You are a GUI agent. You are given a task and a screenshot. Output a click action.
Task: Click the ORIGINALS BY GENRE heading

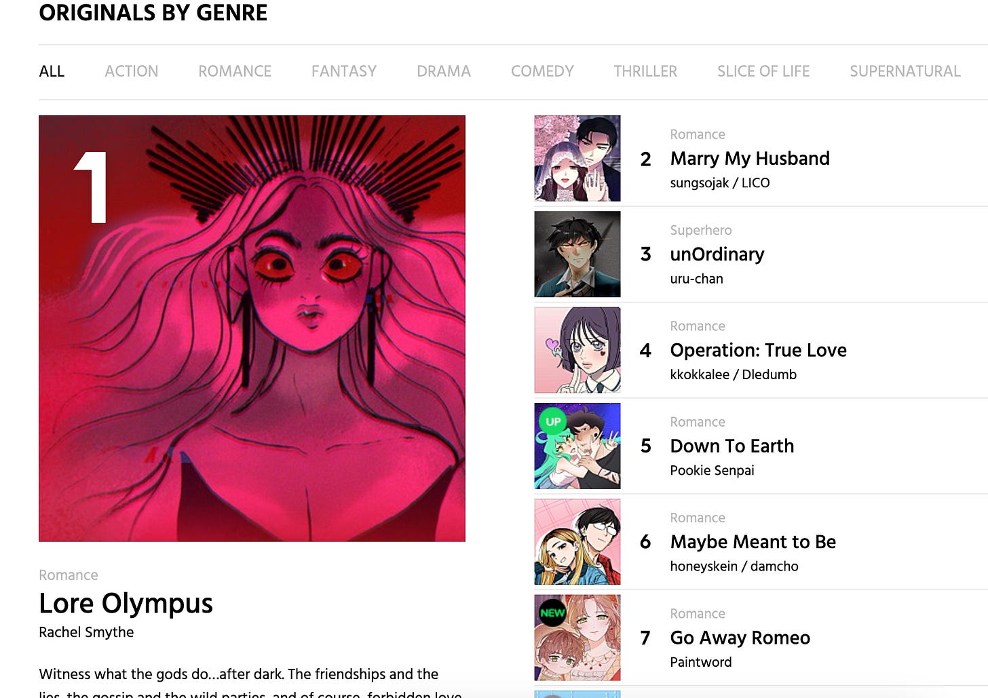(x=153, y=13)
